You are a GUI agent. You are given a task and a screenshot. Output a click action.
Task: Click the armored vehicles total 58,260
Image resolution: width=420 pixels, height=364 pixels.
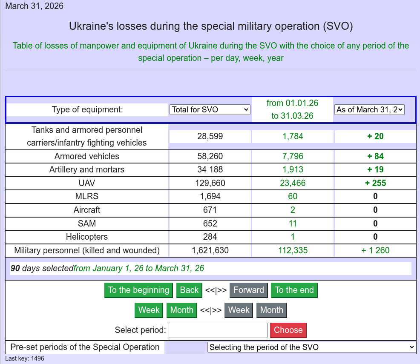point(210,156)
